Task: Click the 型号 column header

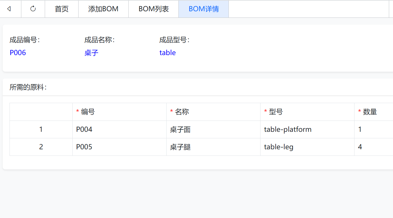Action: (307, 112)
